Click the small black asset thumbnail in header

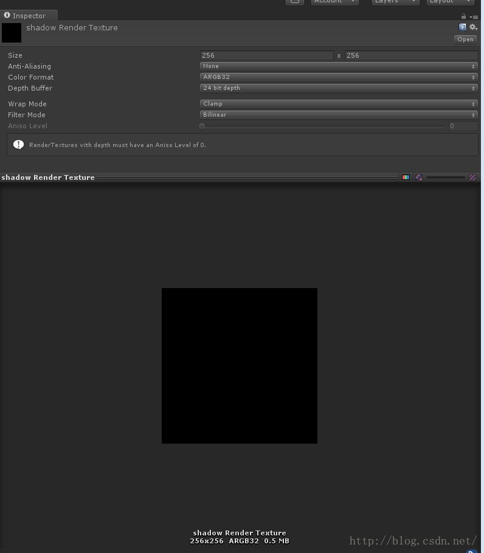pyautogui.click(x=12, y=33)
